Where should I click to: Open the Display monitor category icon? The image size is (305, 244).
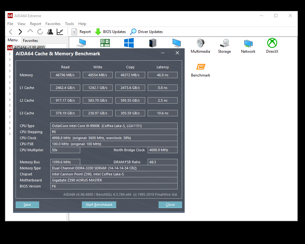point(176,43)
